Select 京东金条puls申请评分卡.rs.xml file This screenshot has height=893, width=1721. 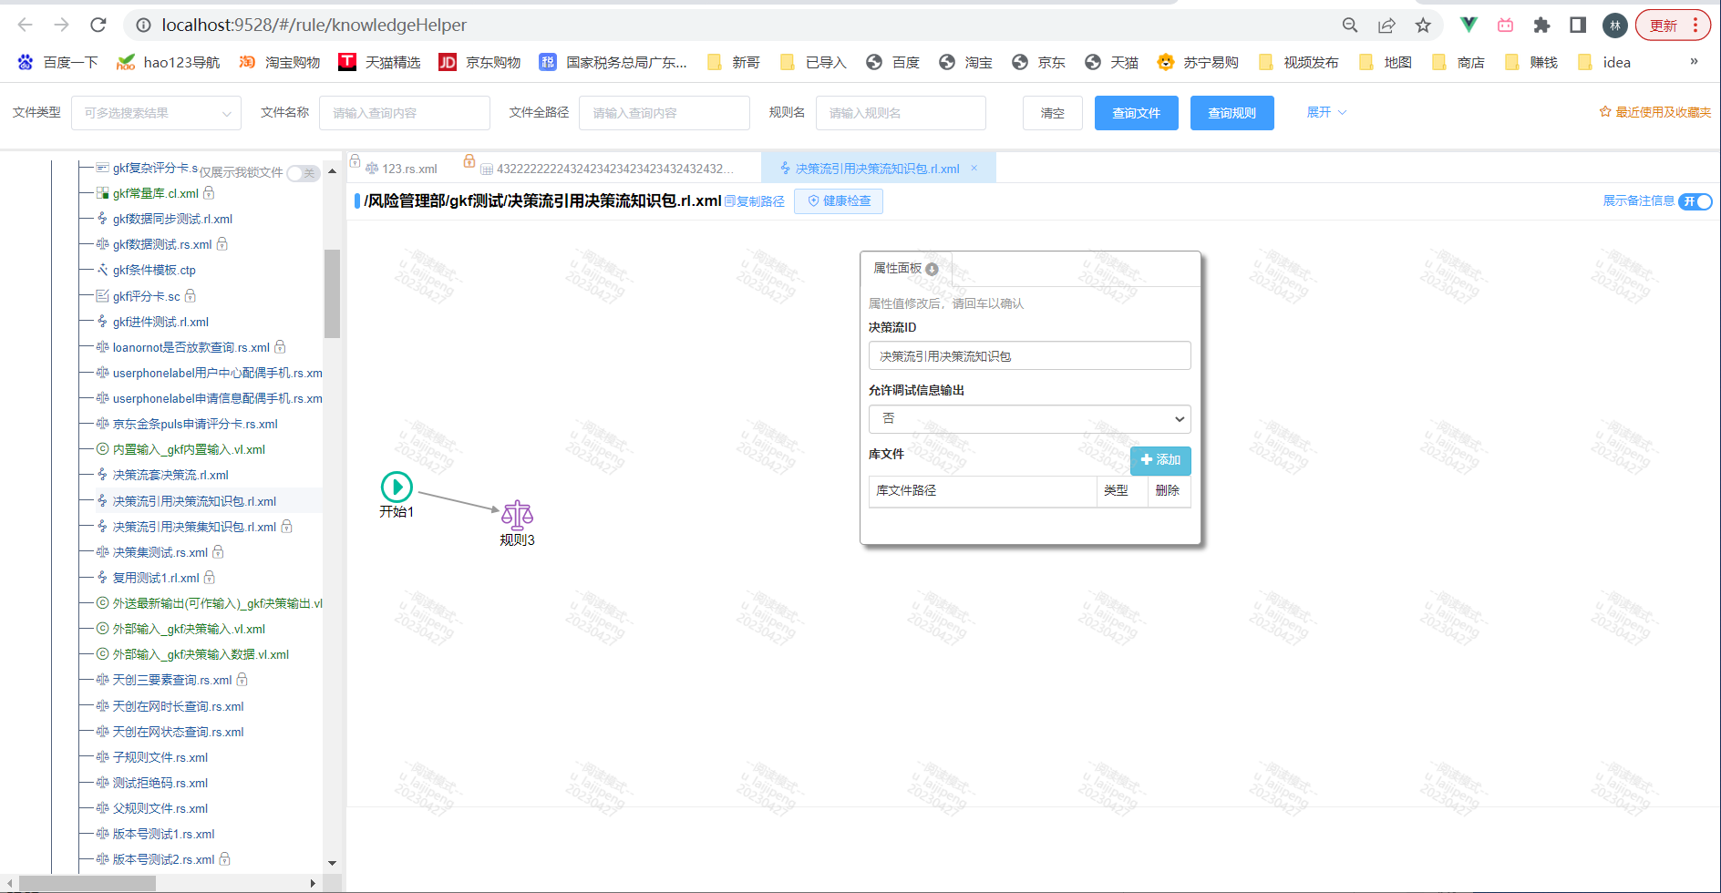[x=195, y=424]
